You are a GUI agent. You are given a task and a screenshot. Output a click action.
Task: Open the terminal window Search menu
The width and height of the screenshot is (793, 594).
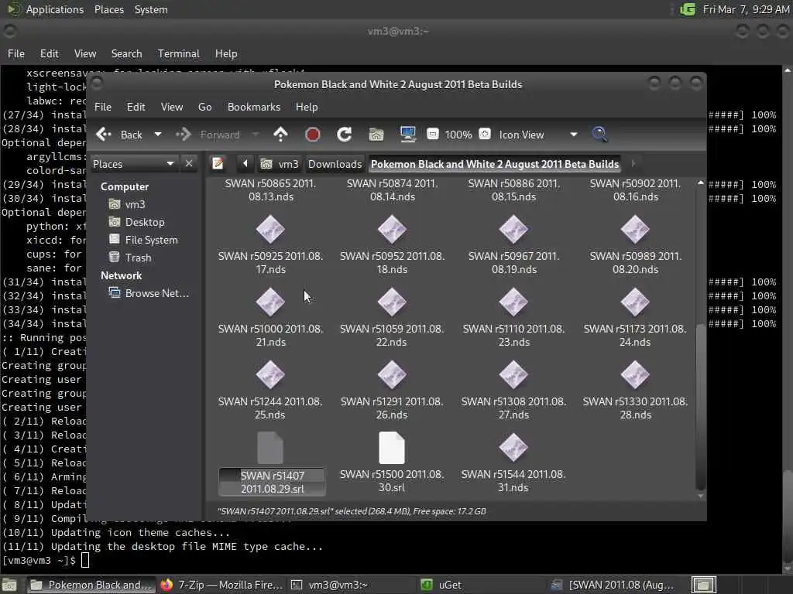point(126,53)
